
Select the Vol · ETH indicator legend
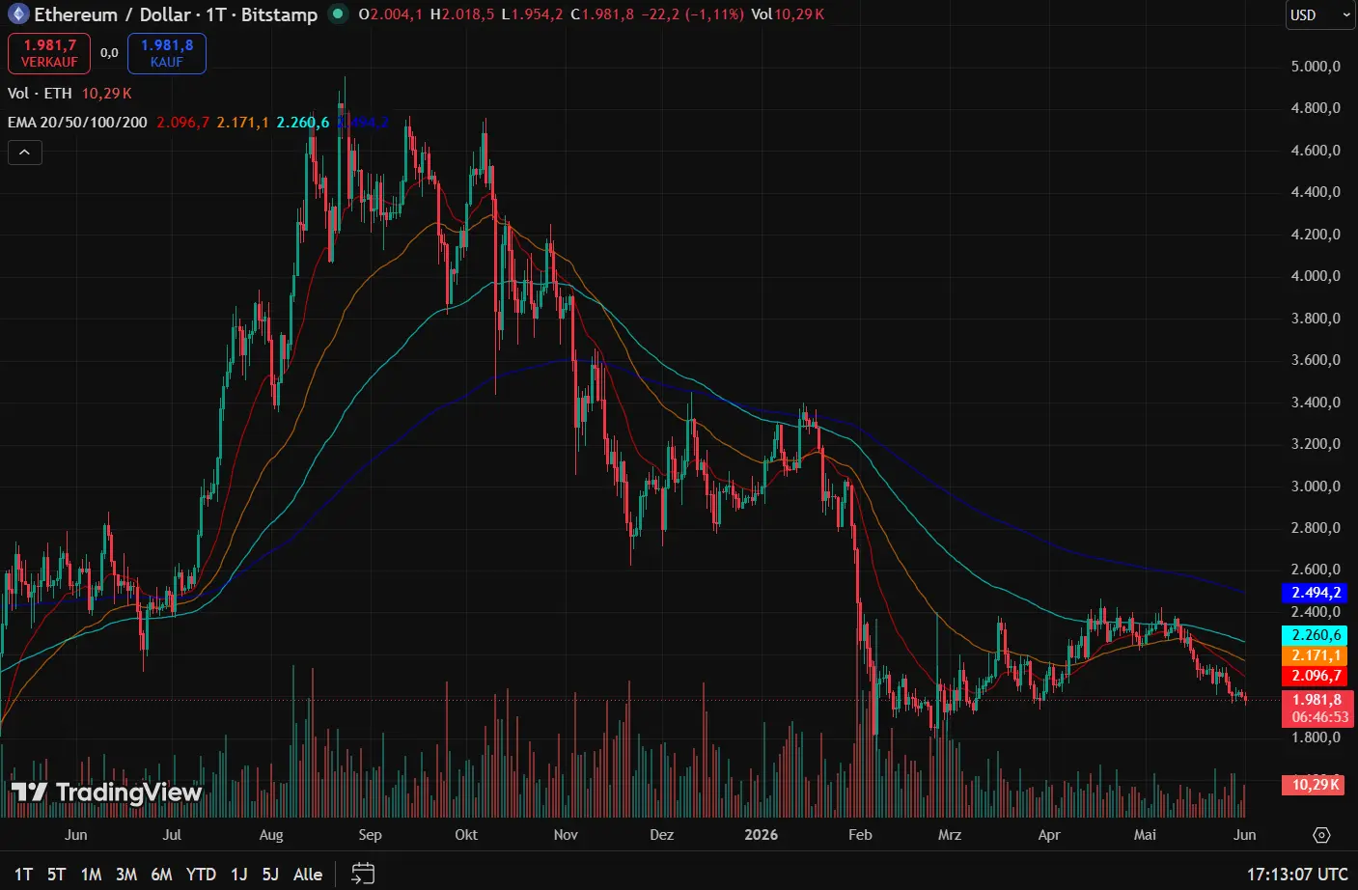click(x=40, y=94)
